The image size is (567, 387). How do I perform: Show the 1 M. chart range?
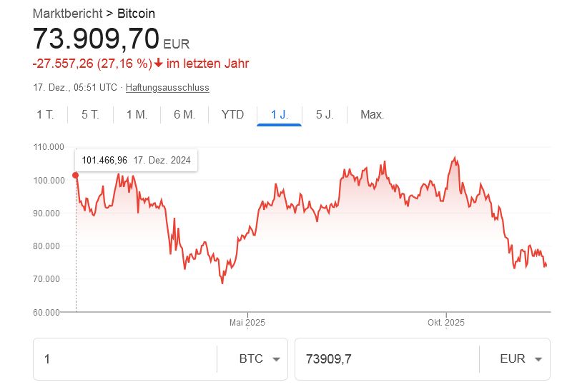point(137,115)
